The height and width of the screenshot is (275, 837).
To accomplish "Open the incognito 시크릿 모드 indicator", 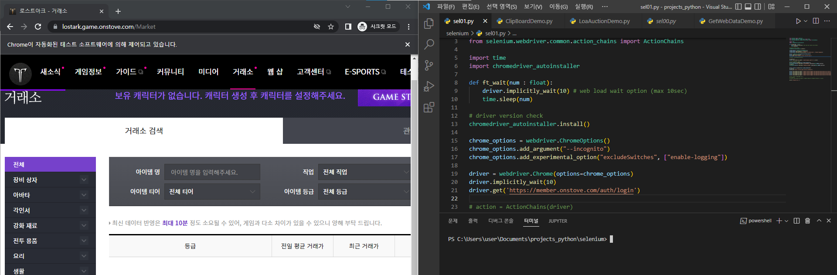I will tap(377, 27).
